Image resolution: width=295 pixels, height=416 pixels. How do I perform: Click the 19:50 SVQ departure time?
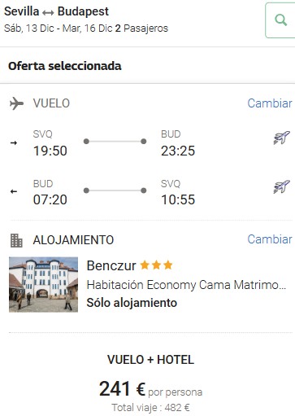coord(50,151)
